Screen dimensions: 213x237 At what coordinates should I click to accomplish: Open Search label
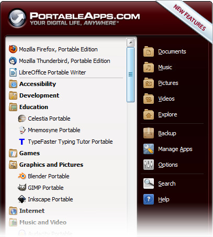pyautogui.click(x=167, y=184)
